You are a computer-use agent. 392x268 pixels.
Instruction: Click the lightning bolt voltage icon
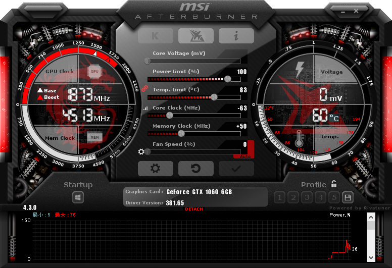click(x=299, y=69)
